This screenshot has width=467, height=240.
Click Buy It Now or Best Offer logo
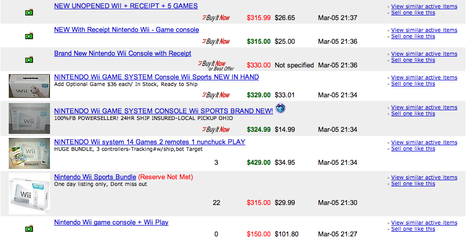click(x=216, y=65)
